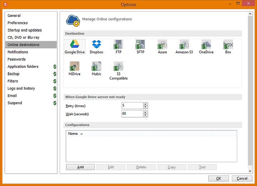Click dollar icon beside Logs and history
Screen dimensions: 257x186
[55, 88]
